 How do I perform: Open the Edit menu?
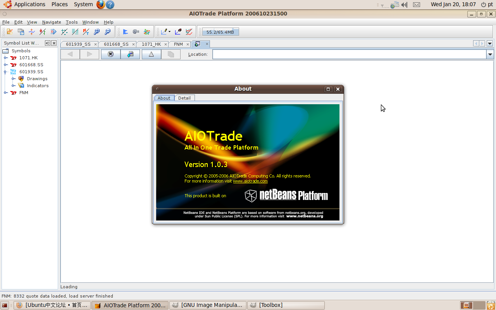(19, 22)
